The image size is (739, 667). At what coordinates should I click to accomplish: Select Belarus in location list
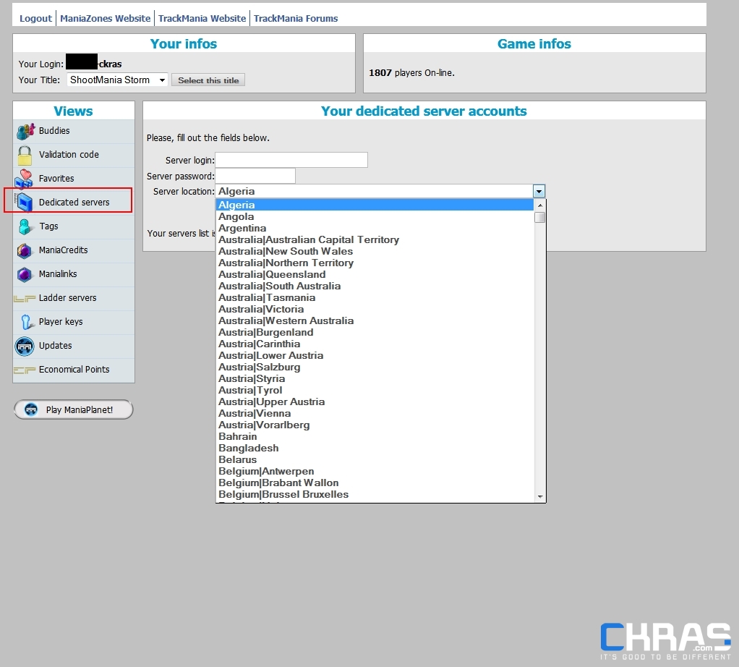tap(375, 459)
